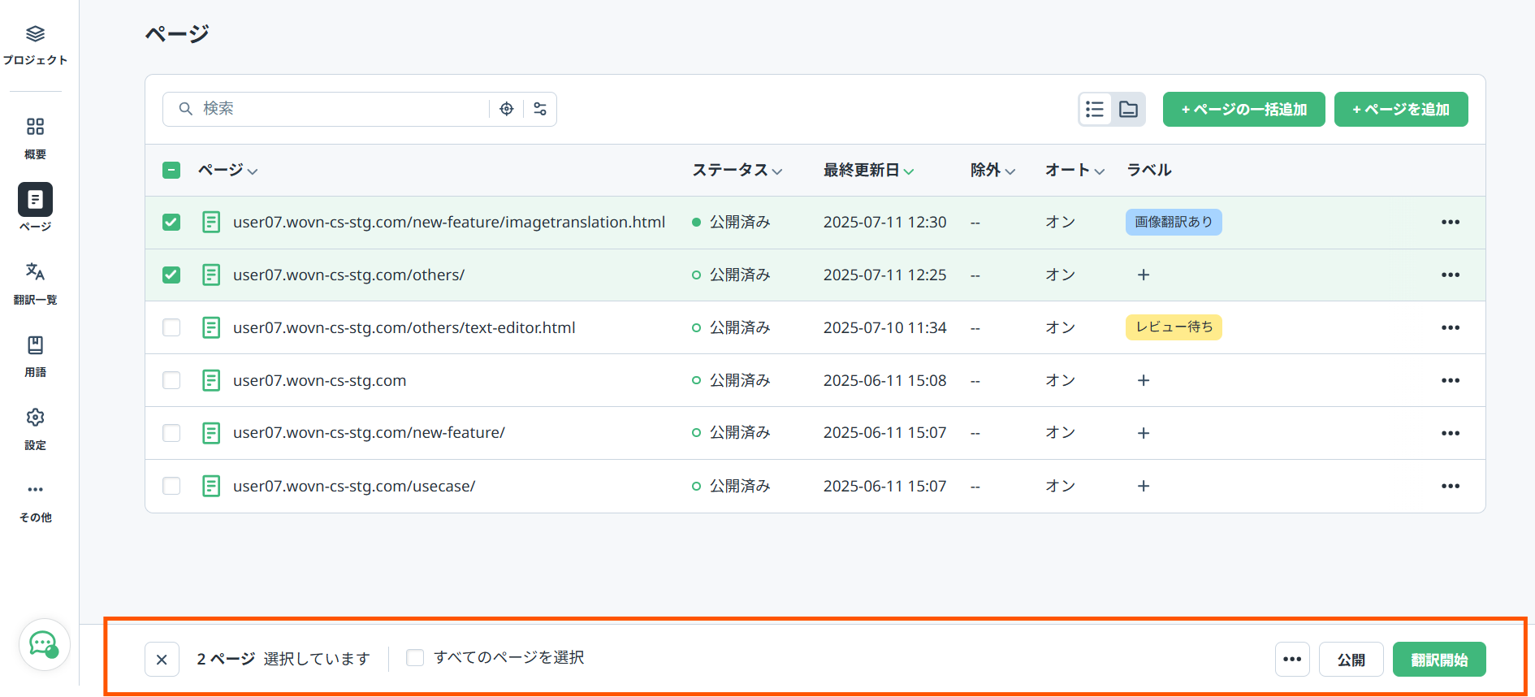Click the 翻訳開始 button
The width and height of the screenshot is (1535, 697).
(x=1438, y=660)
